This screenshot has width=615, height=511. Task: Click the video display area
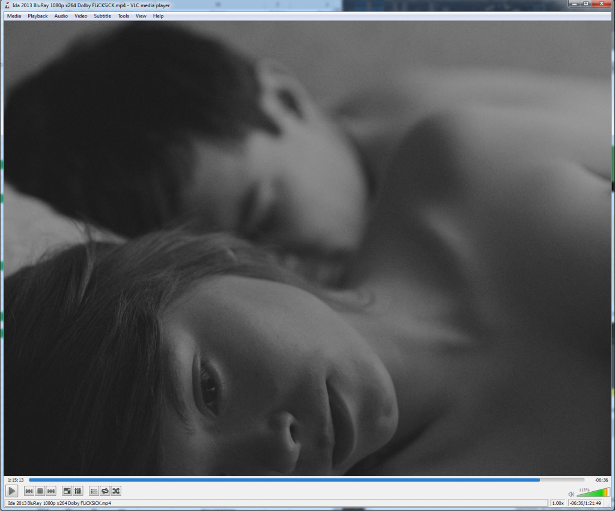(x=307, y=248)
